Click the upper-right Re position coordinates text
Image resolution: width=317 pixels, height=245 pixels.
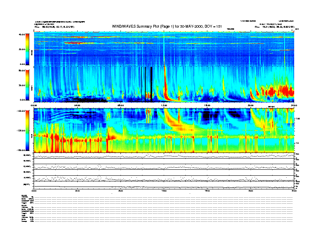[274, 27]
